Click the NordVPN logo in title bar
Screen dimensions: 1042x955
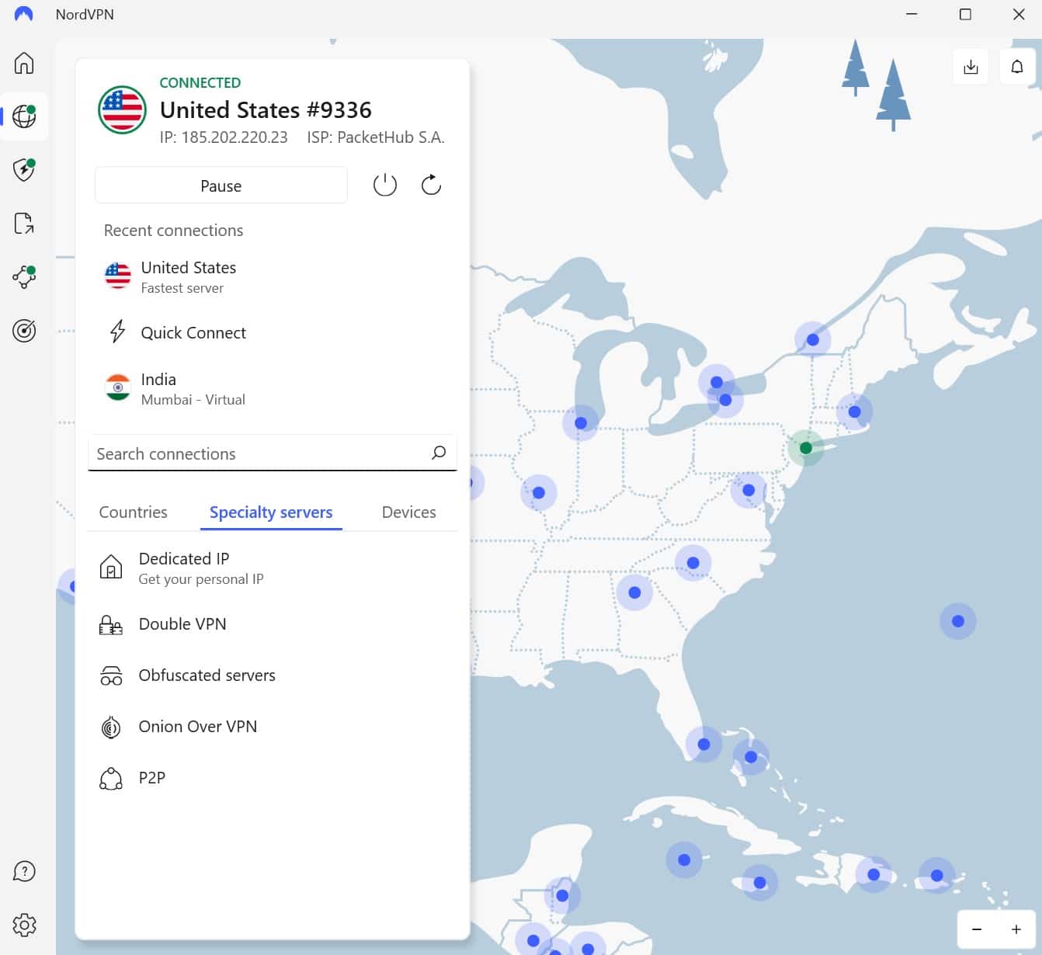tap(24, 14)
